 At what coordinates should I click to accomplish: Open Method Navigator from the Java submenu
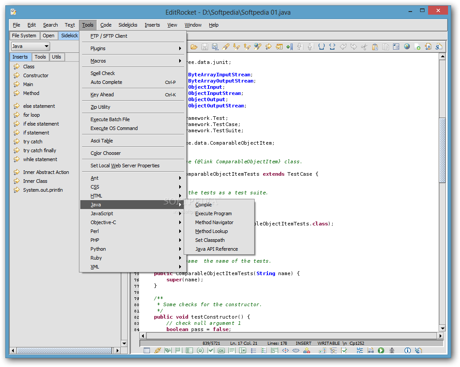(x=219, y=222)
